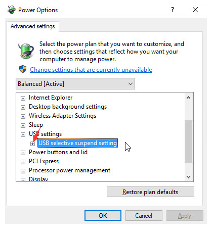Confirm with the OK button
This screenshot has width=213, height=234.
[x=103, y=215]
